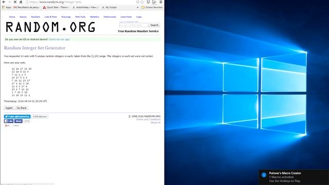The width and height of the screenshot is (329, 185).
Task: Open the Pocket-style extension icon
Action: [x=149, y=2]
